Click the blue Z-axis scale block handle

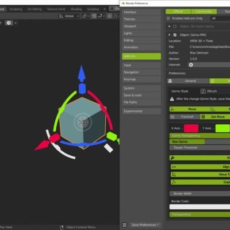click(82, 89)
